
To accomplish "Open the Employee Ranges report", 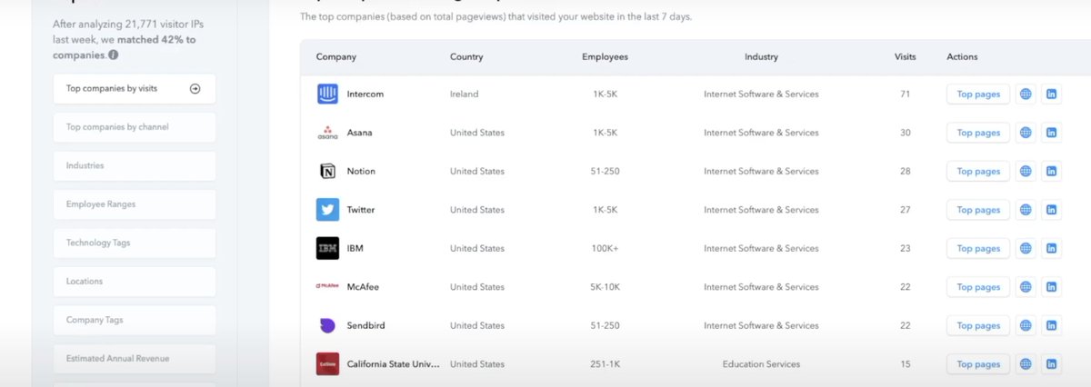I will coord(135,204).
